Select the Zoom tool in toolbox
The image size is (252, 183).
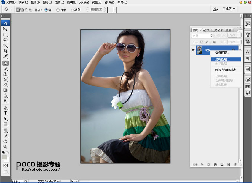click(5, 147)
